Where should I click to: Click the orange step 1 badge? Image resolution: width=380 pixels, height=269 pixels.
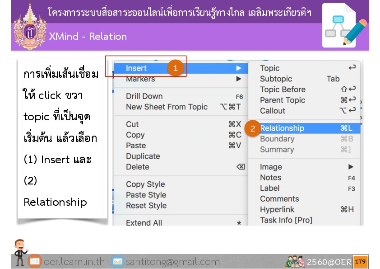(x=175, y=68)
